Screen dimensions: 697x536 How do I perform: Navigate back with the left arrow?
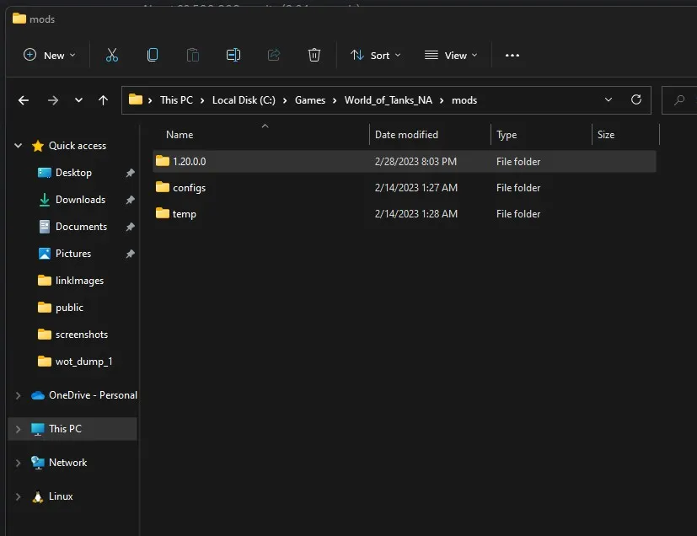click(24, 99)
